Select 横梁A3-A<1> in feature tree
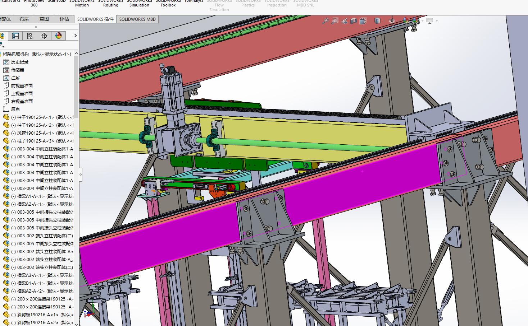The width and height of the screenshot is (528, 326). (38, 275)
